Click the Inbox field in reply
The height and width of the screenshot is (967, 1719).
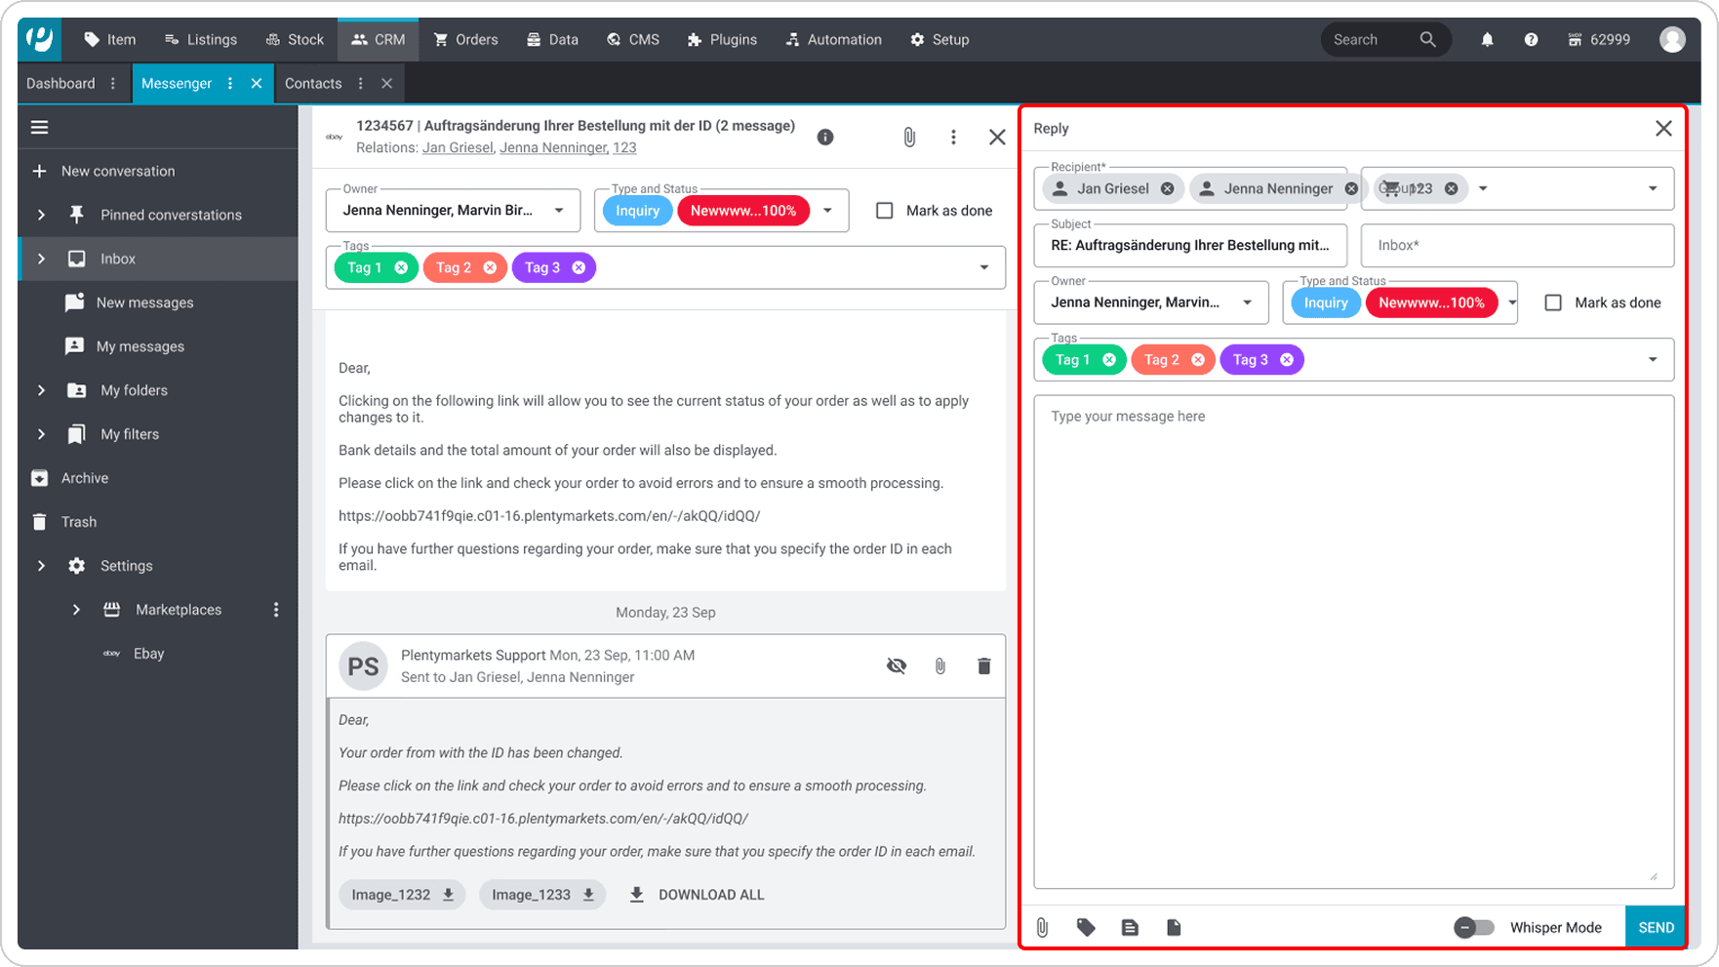click(1517, 245)
